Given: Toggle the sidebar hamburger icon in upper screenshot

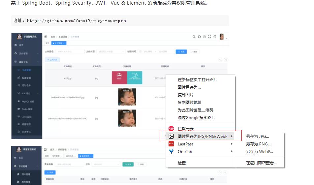Looking at the screenshot, I should [46, 37].
